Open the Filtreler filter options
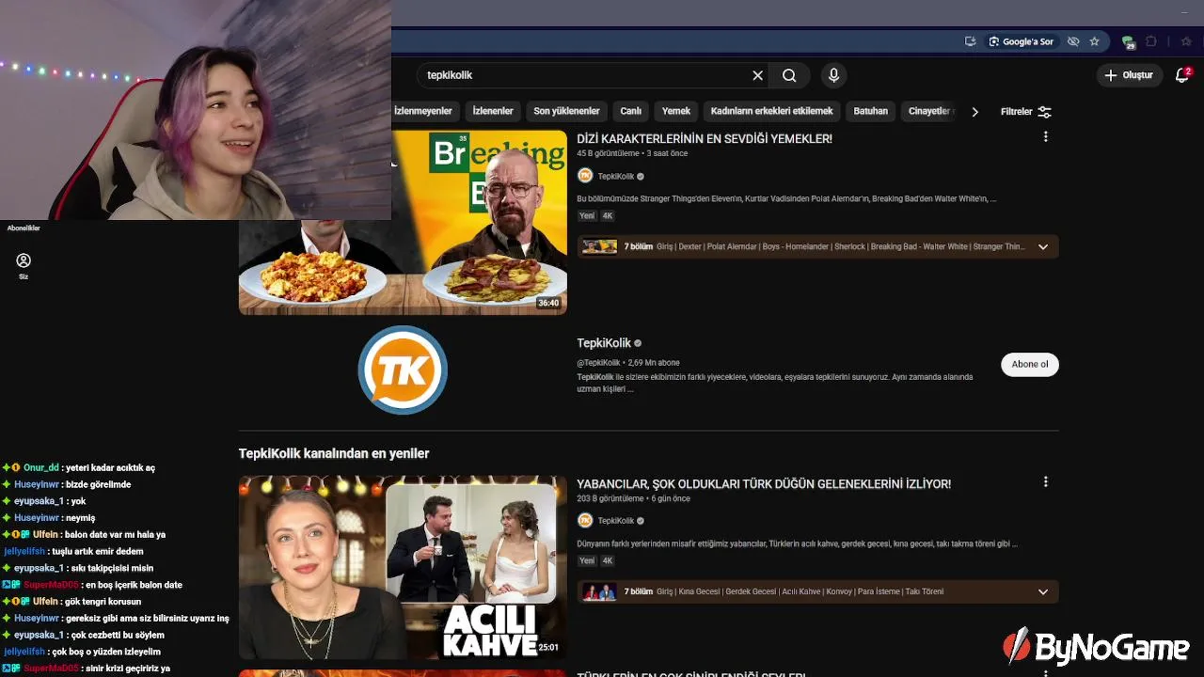Image resolution: width=1204 pixels, height=677 pixels. click(1025, 111)
